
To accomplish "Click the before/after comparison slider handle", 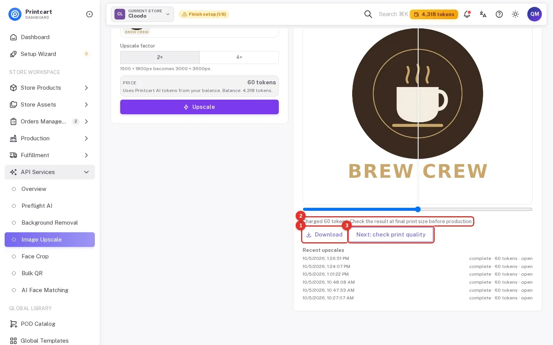I will (x=418, y=209).
